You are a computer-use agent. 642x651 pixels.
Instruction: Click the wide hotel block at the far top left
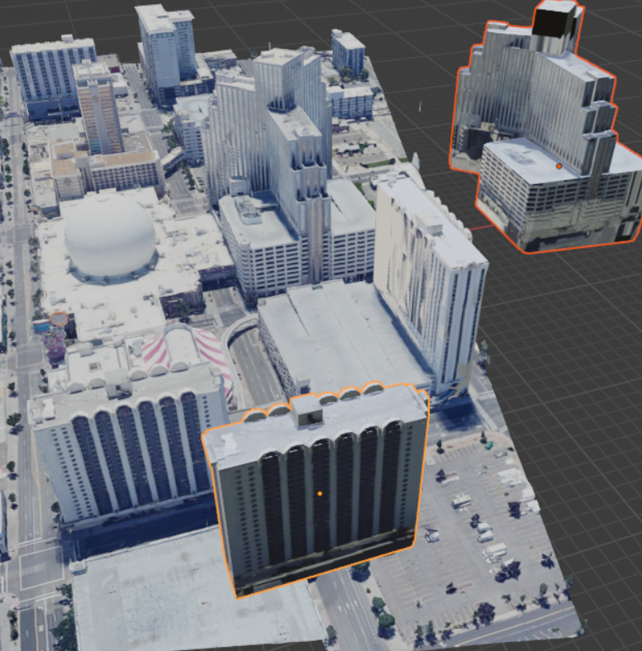tap(52, 78)
